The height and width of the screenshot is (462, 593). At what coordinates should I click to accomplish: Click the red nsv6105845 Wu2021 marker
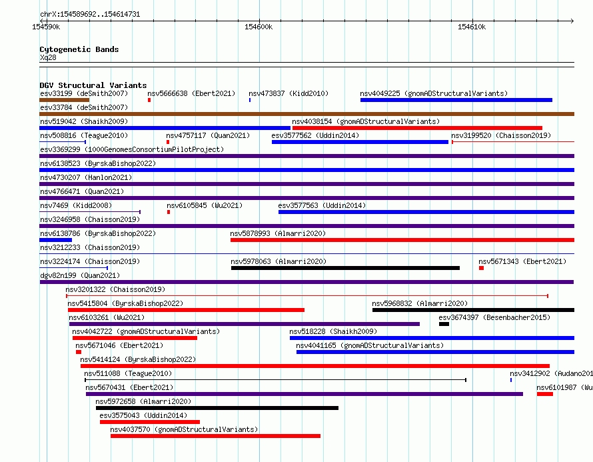point(169,212)
